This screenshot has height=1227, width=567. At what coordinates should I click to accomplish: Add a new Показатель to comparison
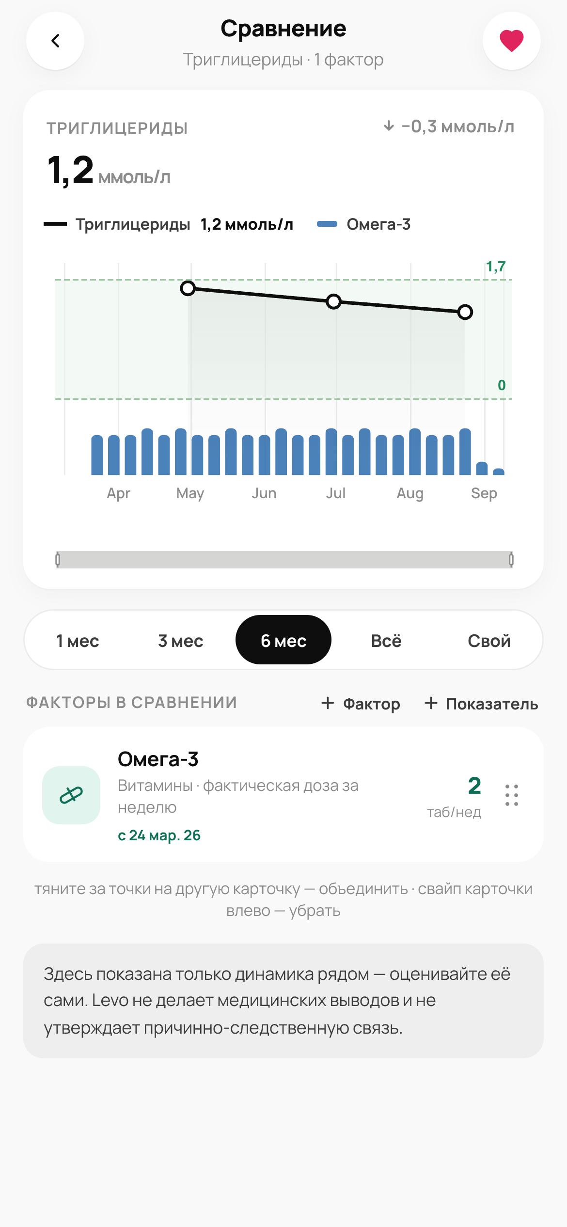(x=481, y=704)
